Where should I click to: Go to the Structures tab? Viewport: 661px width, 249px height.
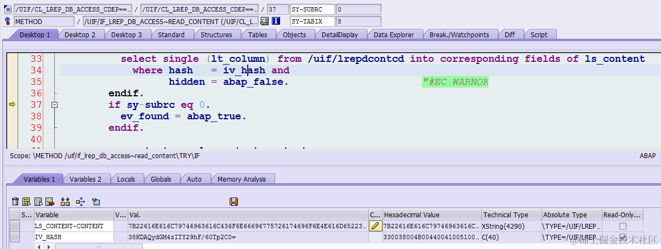click(x=216, y=34)
